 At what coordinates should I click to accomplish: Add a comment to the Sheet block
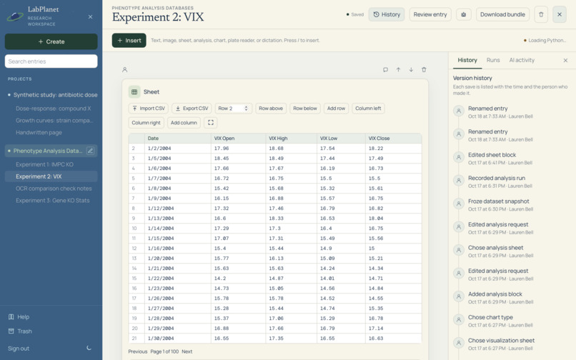coord(385,69)
